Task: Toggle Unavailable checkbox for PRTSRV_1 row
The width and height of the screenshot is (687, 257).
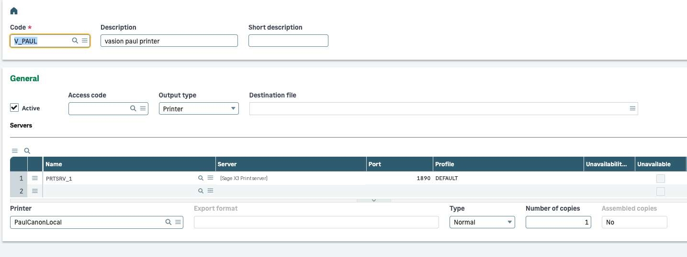Action: click(x=661, y=179)
